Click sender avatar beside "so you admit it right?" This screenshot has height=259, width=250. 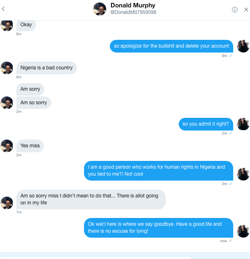coord(243,124)
